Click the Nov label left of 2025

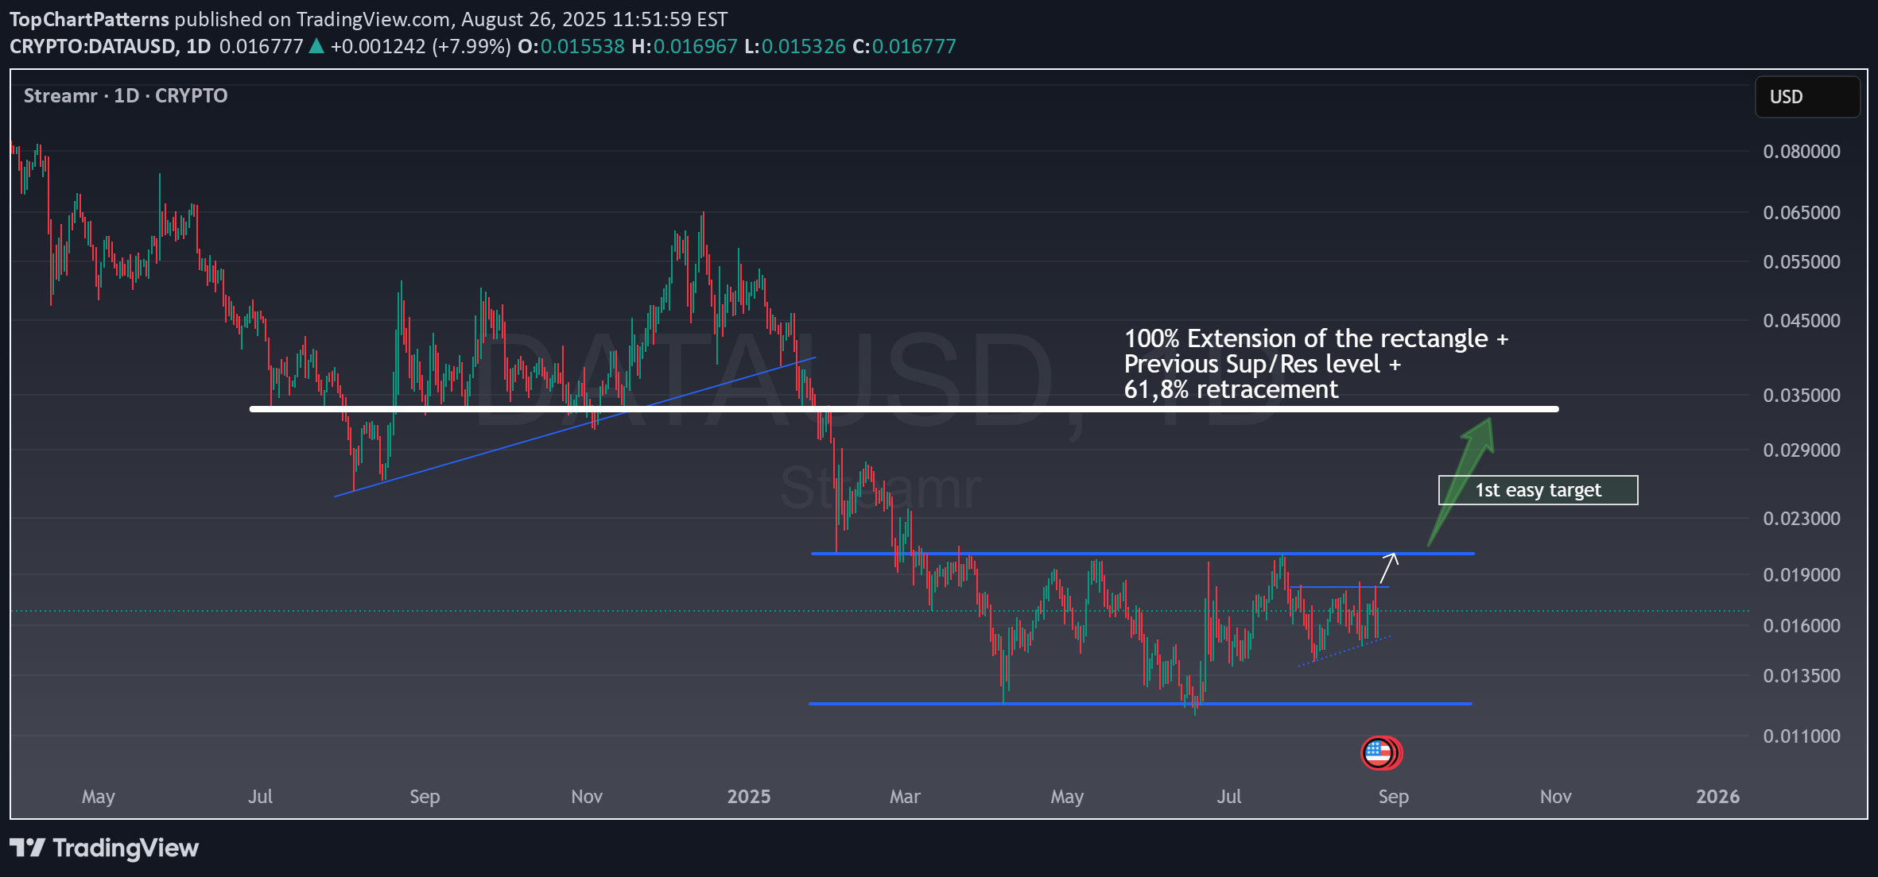tap(587, 797)
